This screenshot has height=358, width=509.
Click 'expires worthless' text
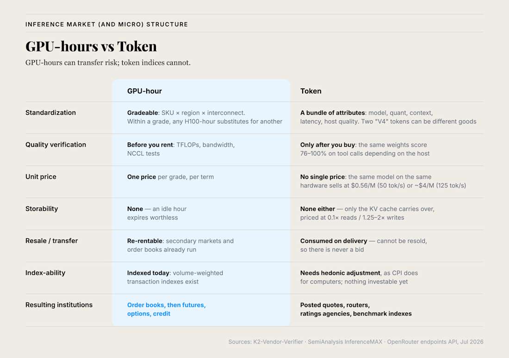[x=153, y=218]
